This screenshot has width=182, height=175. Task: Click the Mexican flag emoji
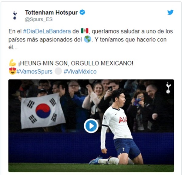[x=85, y=31]
